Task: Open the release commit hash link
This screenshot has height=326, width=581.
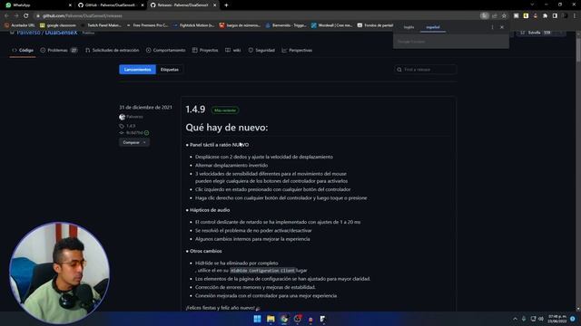Action: pos(134,133)
